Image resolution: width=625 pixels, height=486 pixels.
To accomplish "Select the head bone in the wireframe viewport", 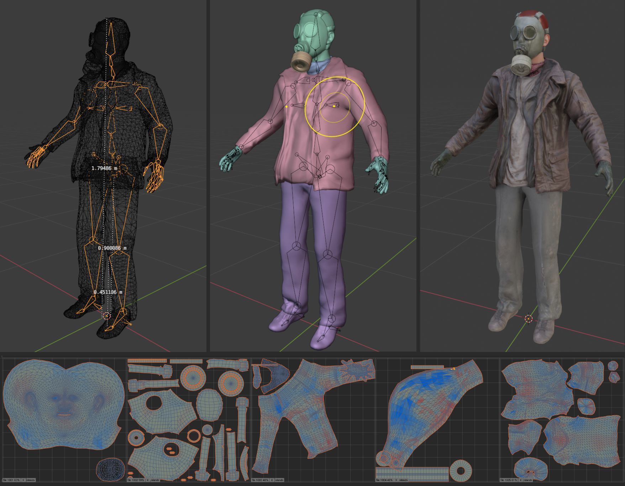I will click(111, 39).
